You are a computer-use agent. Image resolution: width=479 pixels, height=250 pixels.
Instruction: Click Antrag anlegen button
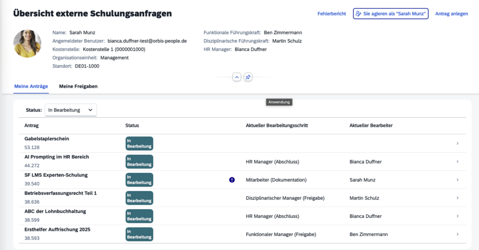point(451,14)
